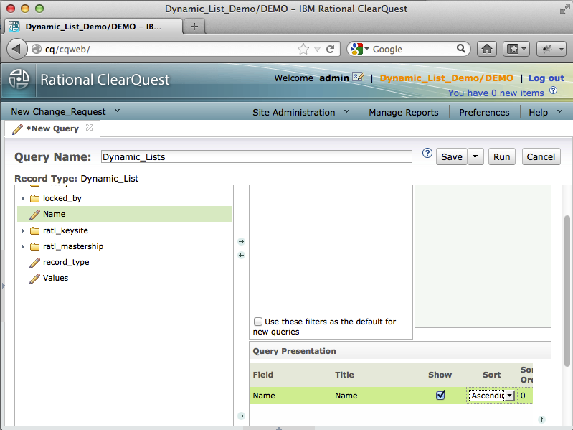Expand the ratl_keysite tree node

click(x=23, y=230)
